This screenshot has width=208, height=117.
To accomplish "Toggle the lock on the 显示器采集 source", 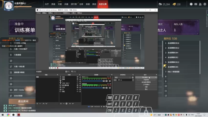I will tap(80, 85).
